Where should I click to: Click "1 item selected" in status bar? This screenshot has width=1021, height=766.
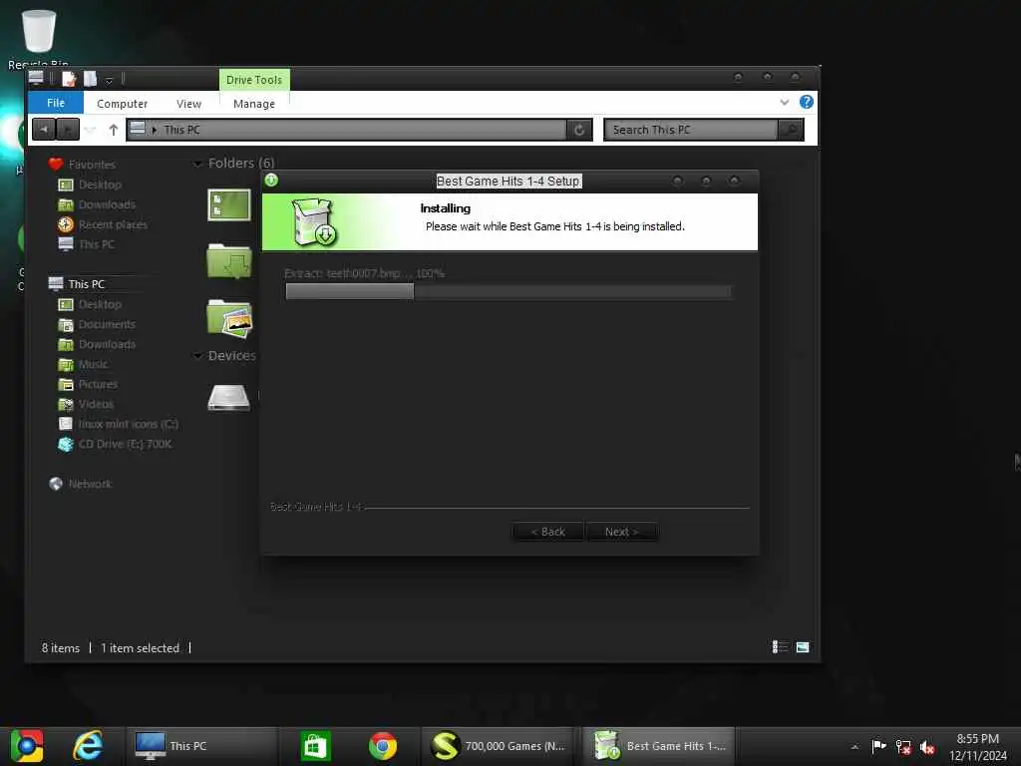click(140, 648)
